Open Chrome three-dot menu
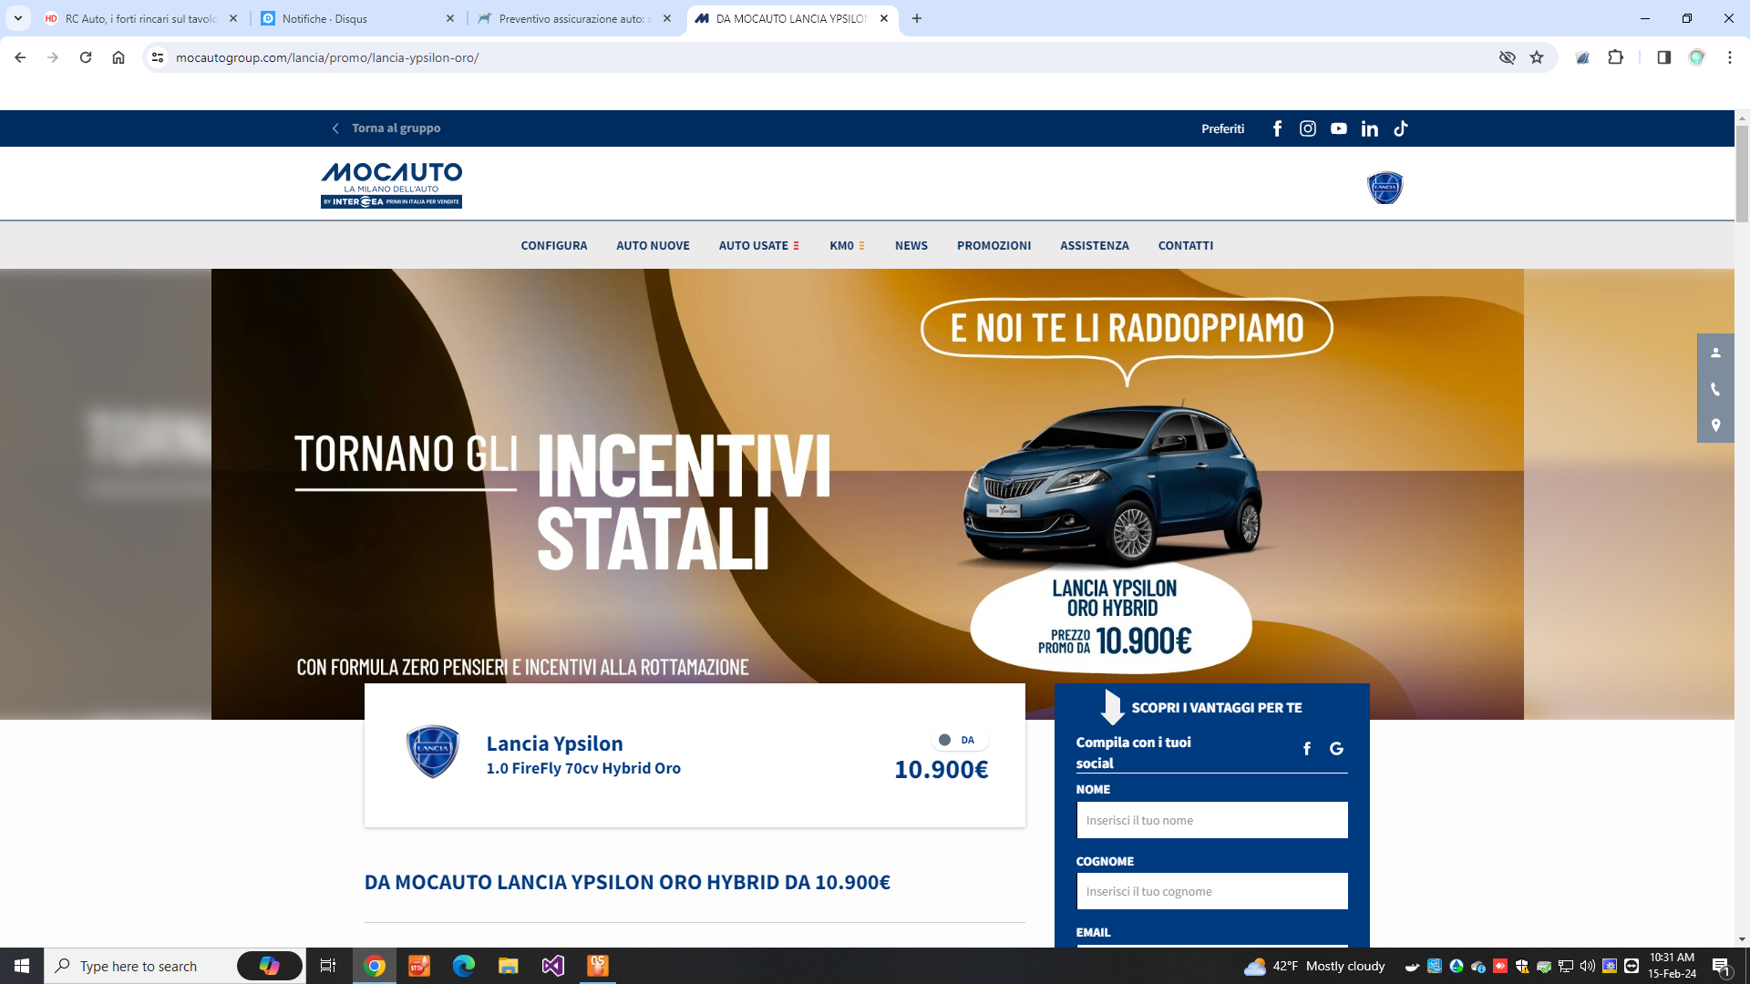This screenshot has width=1750, height=984. point(1729,57)
